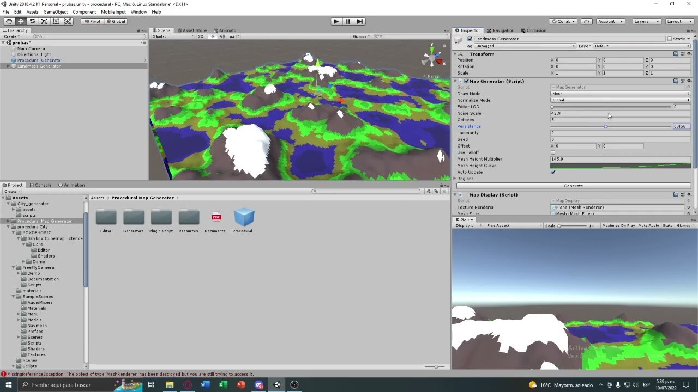
Task: Enable the Use Falloff checkbox
Action: click(553, 152)
